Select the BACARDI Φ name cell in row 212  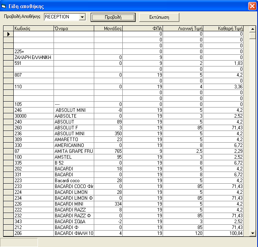(74, 227)
